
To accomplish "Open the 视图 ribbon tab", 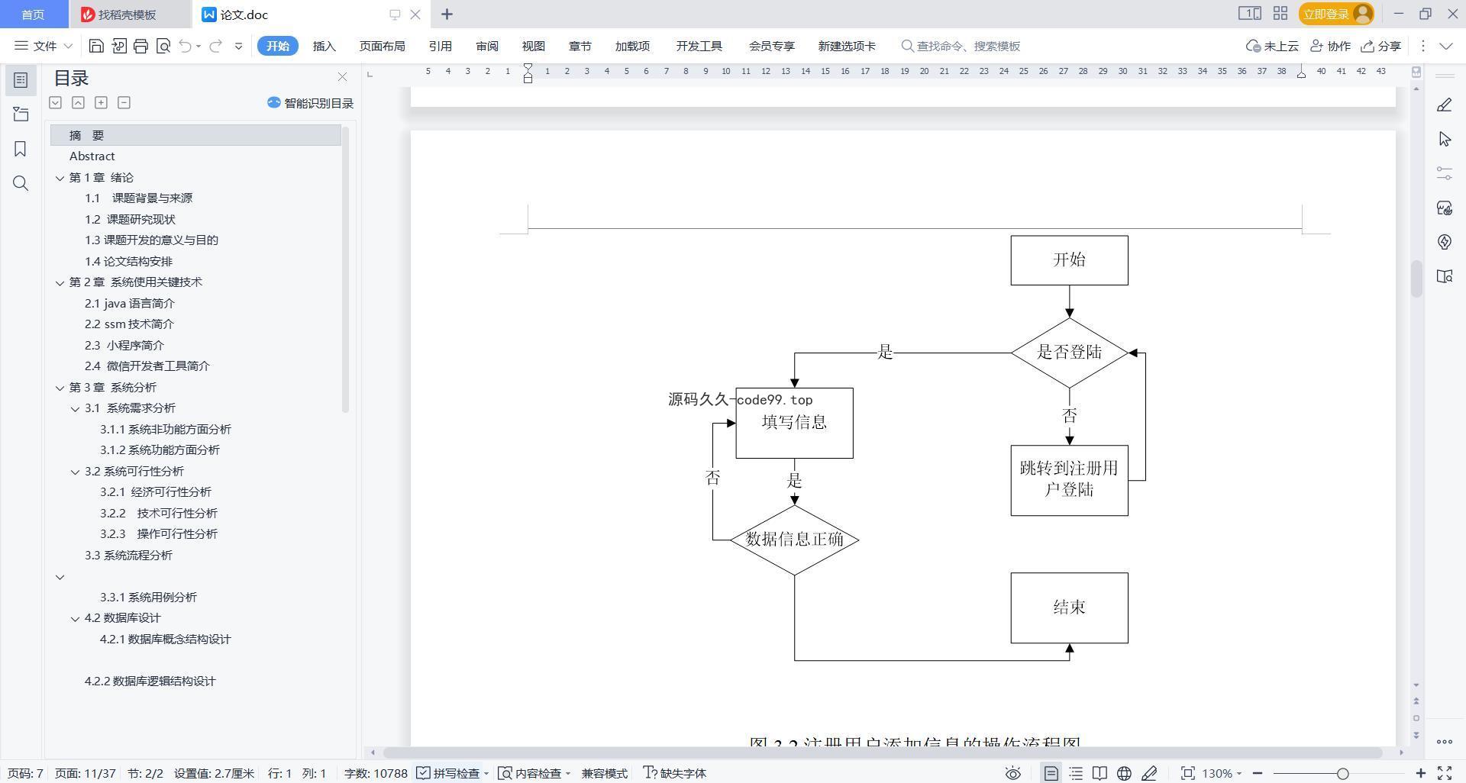I will pyautogui.click(x=533, y=46).
